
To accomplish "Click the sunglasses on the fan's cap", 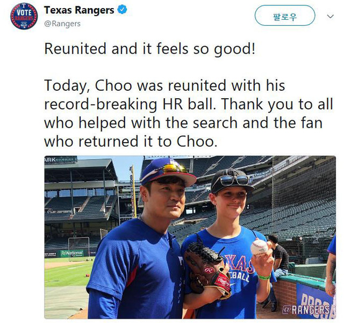I will tap(234, 180).
